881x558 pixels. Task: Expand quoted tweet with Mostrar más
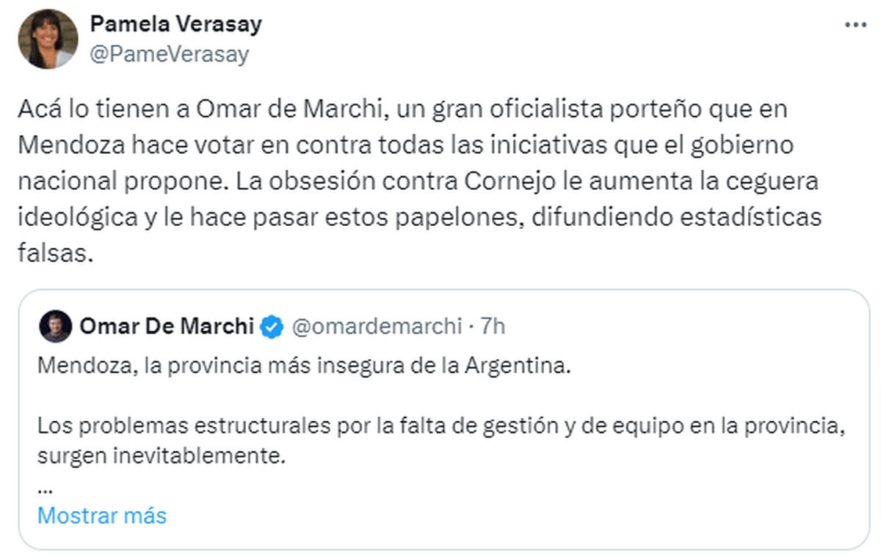[102, 515]
